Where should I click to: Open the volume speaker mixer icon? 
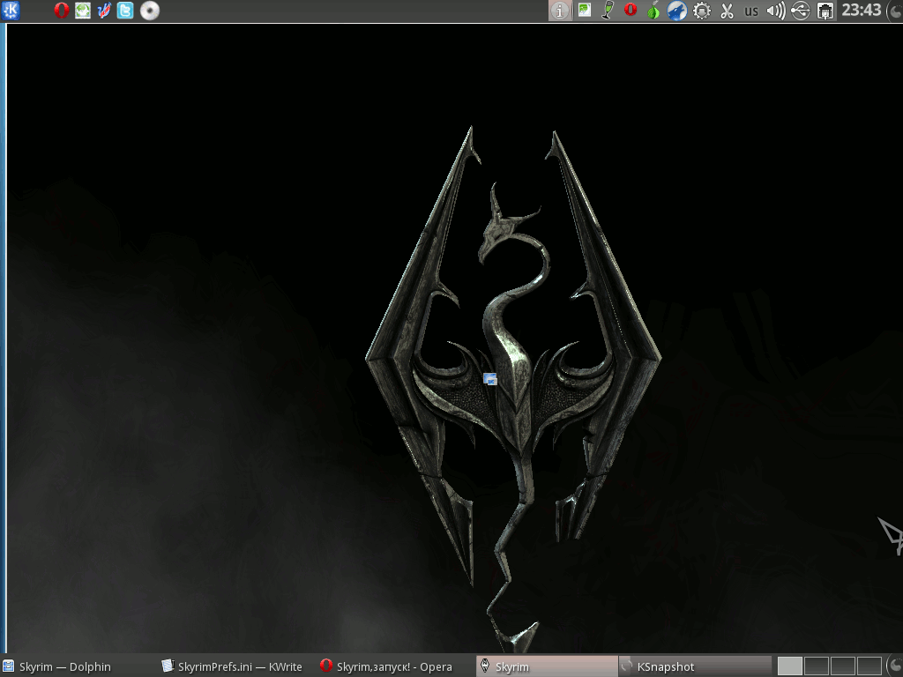point(776,11)
